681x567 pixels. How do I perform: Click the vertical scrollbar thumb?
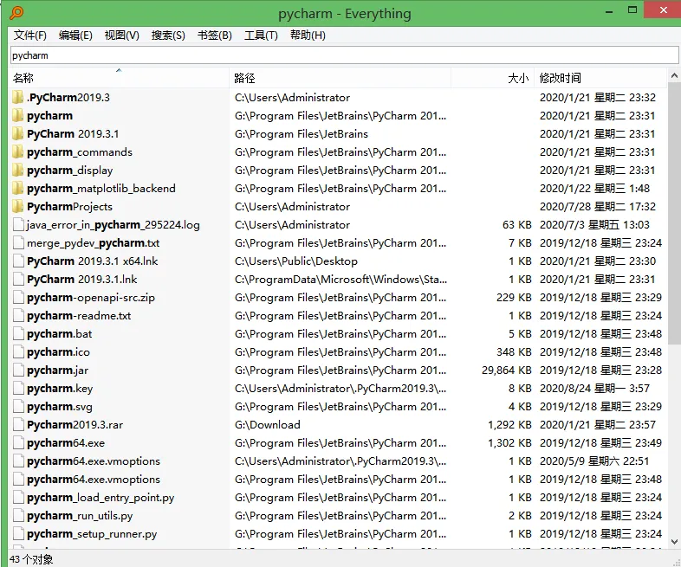[674, 213]
